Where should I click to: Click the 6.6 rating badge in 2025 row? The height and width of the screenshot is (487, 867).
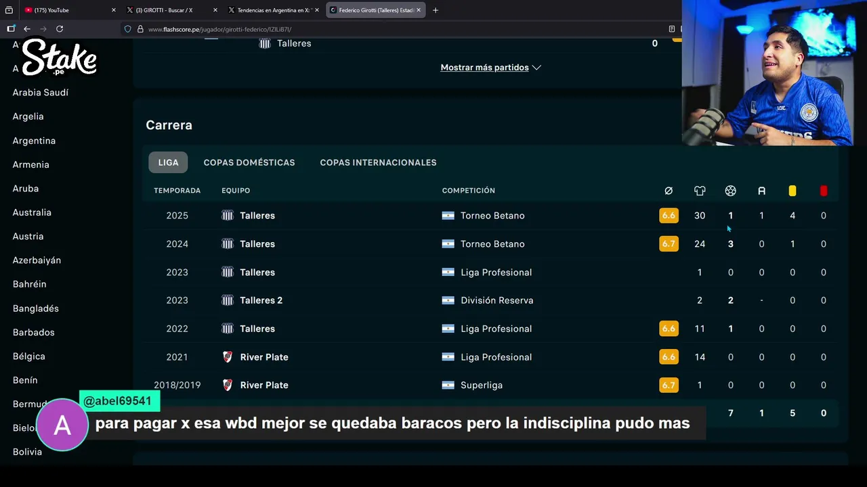point(669,216)
